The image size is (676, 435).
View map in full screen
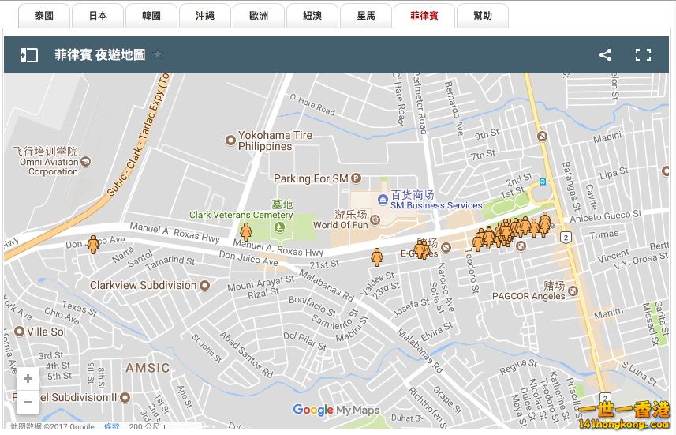click(643, 54)
